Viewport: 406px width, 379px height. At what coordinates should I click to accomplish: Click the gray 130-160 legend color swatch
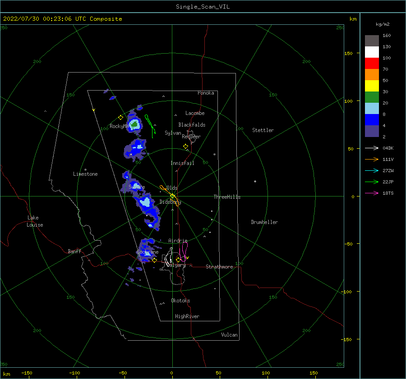click(372, 41)
